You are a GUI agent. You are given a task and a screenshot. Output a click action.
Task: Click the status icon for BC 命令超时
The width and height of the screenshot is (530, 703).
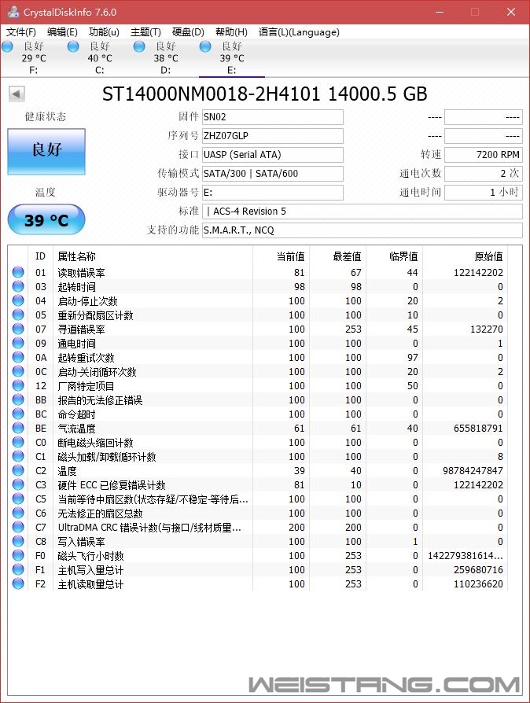18,414
